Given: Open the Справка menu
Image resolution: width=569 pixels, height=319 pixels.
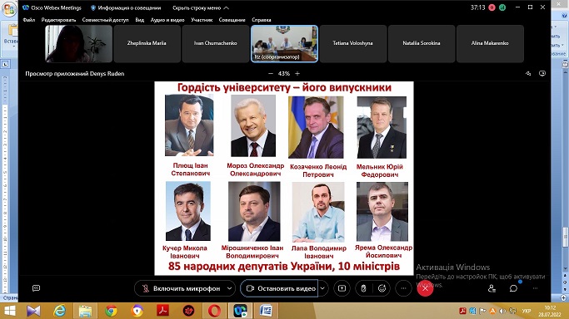Looking at the screenshot, I should click(x=262, y=20).
